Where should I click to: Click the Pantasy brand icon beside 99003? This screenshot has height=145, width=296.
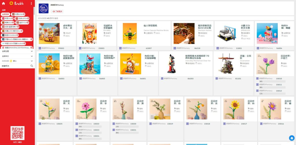(x=40, y=48)
